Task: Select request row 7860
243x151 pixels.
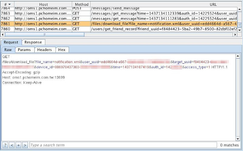Action: click(x=119, y=29)
